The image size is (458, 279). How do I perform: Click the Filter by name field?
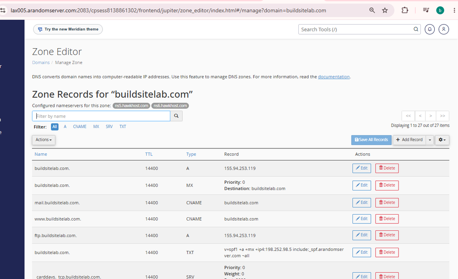click(101, 116)
